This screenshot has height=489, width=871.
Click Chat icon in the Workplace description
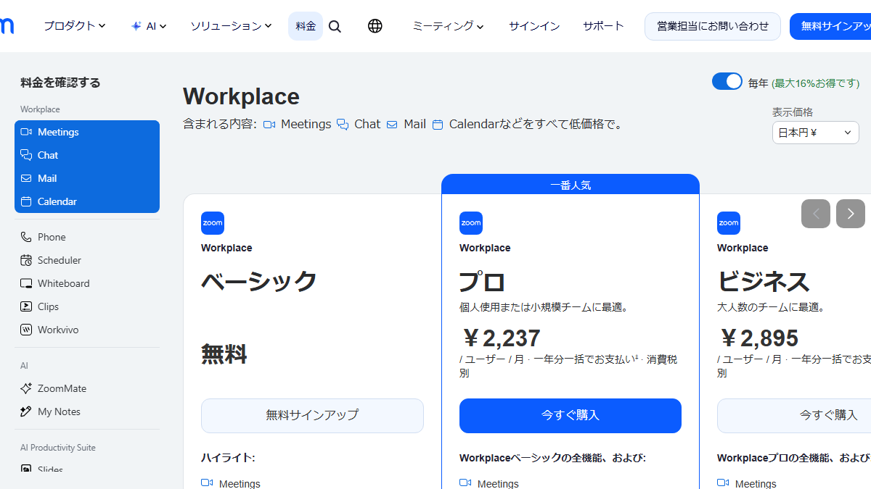pyautogui.click(x=343, y=125)
